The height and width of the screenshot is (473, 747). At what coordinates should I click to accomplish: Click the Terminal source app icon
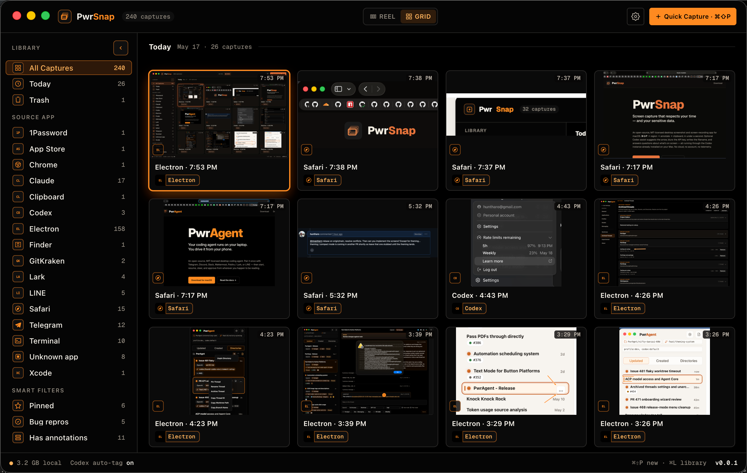[x=18, y=341]
